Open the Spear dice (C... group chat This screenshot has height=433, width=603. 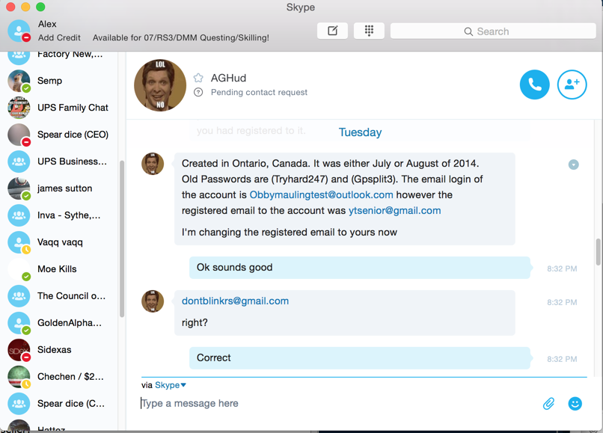59,404
